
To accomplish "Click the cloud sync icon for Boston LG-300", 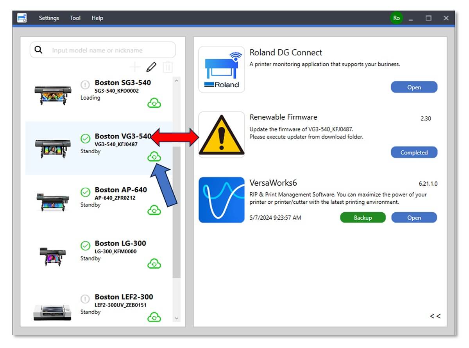I will [x=154, y=264].
